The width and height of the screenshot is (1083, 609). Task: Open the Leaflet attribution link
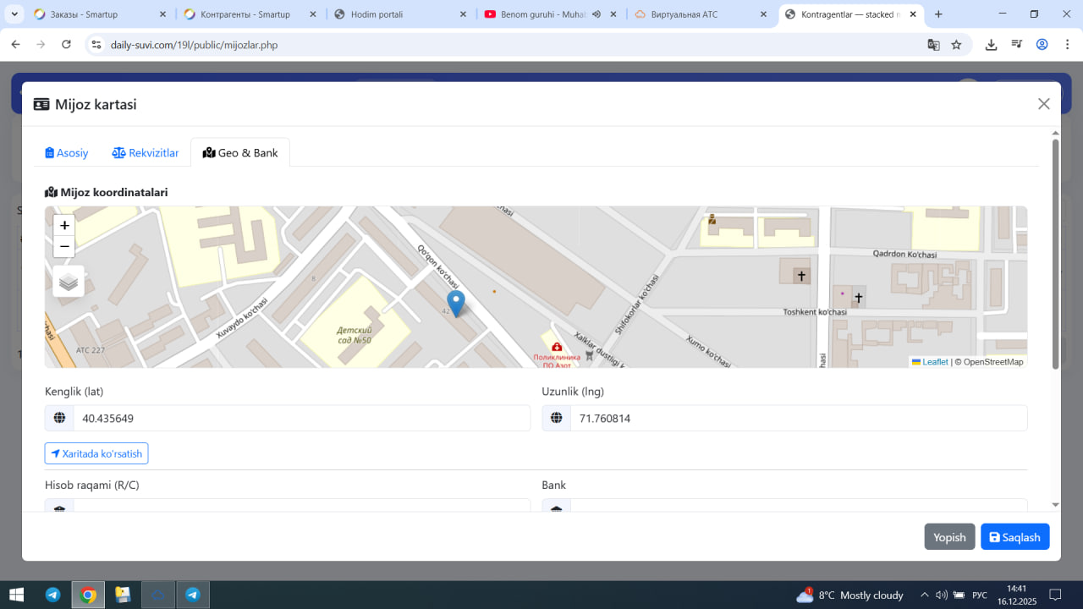tap(934, 362)
